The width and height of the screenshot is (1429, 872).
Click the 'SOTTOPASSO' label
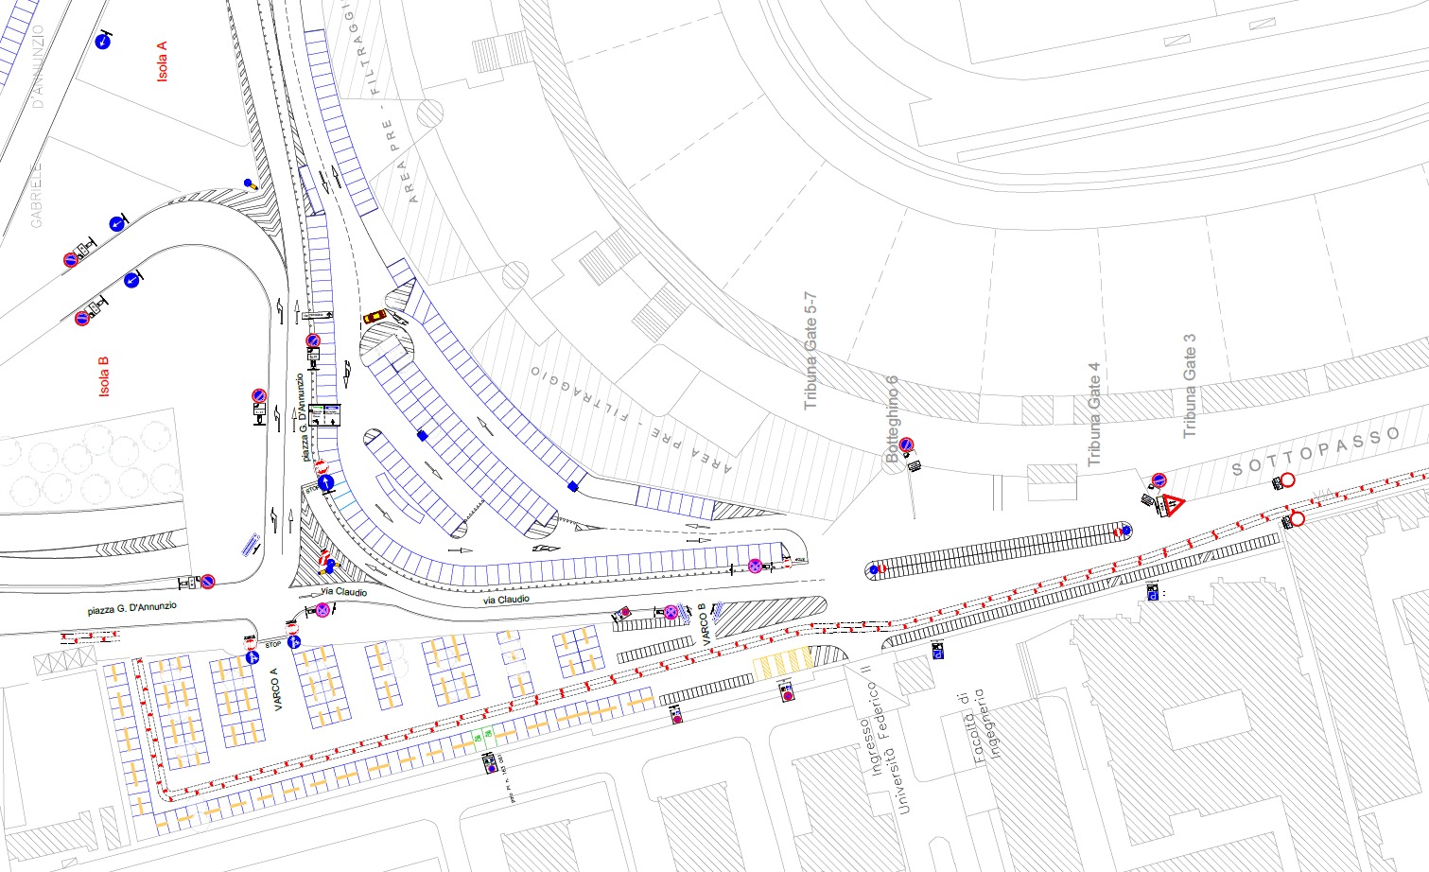[x=1317, y=450]
